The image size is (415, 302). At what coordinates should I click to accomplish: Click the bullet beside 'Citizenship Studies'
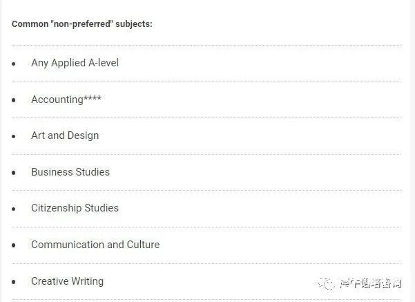tap(14, 209)
